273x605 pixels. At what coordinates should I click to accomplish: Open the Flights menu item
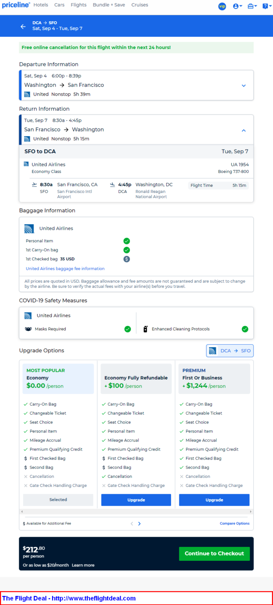79,5
